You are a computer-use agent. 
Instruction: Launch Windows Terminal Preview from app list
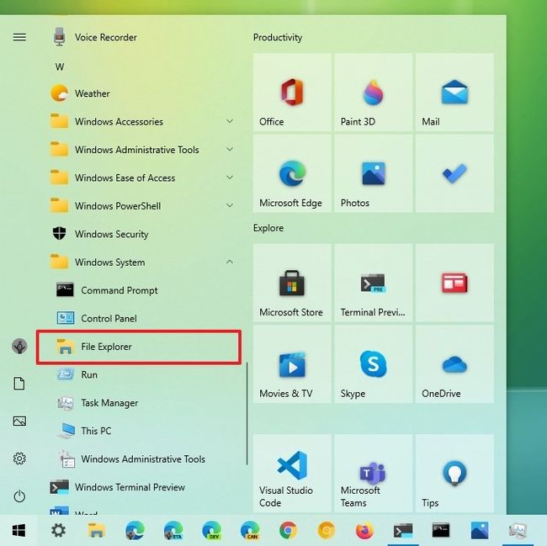pos(140,487)
